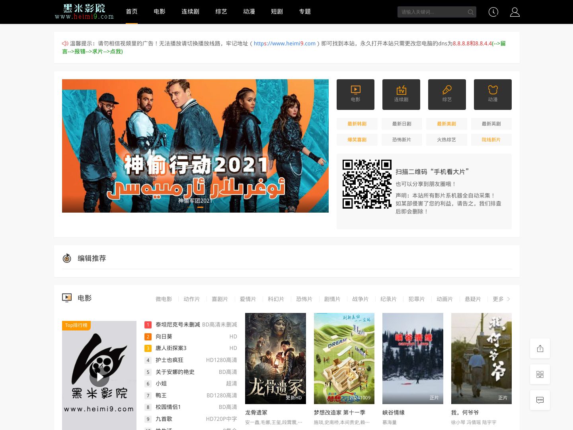Open the watch history clock icon
573x430 pixels.
click(x=493, y=12)
